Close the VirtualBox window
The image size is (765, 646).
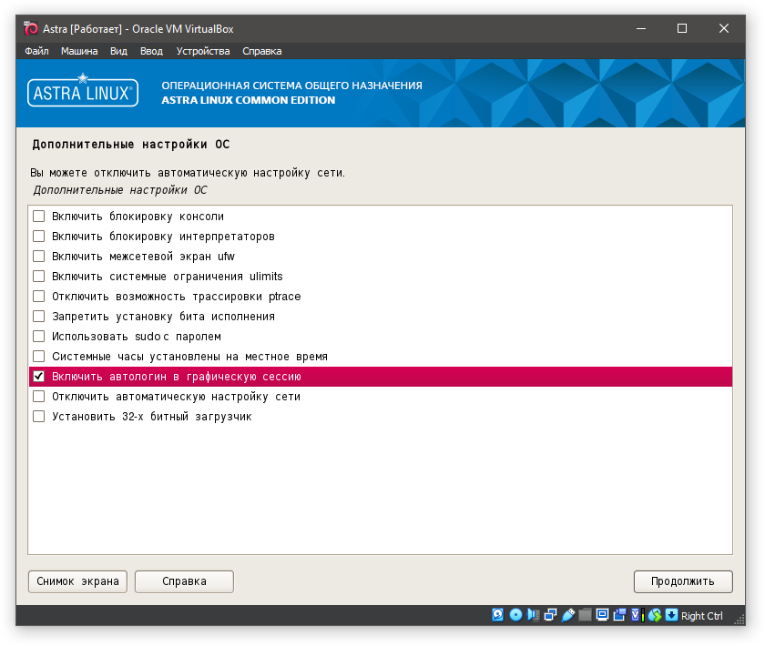[x=724, y=29]
